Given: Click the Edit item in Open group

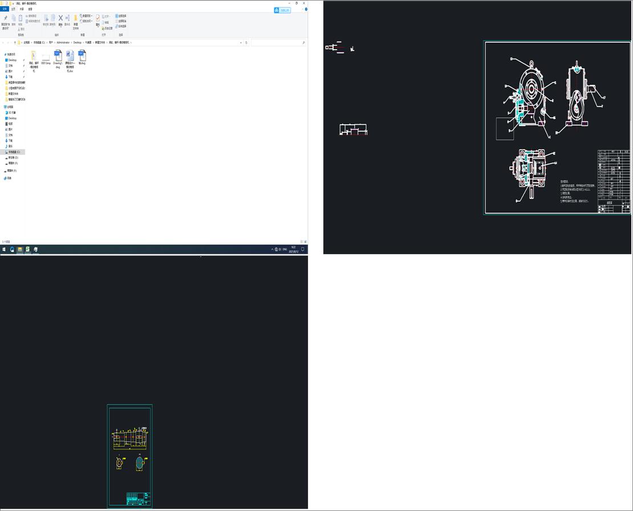Looking at the screenshot, I should [105, 23].
